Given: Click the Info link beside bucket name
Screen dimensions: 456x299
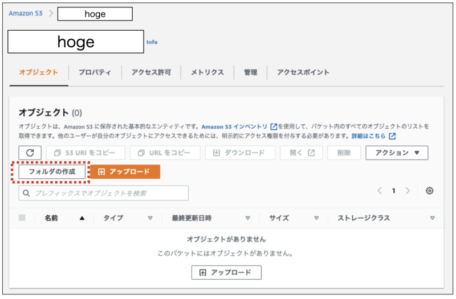Looking at the screenshot, I should pos(152,42).
